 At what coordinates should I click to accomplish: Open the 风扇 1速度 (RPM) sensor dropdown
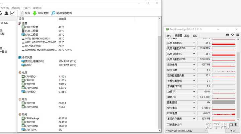(x=194, y=49)
